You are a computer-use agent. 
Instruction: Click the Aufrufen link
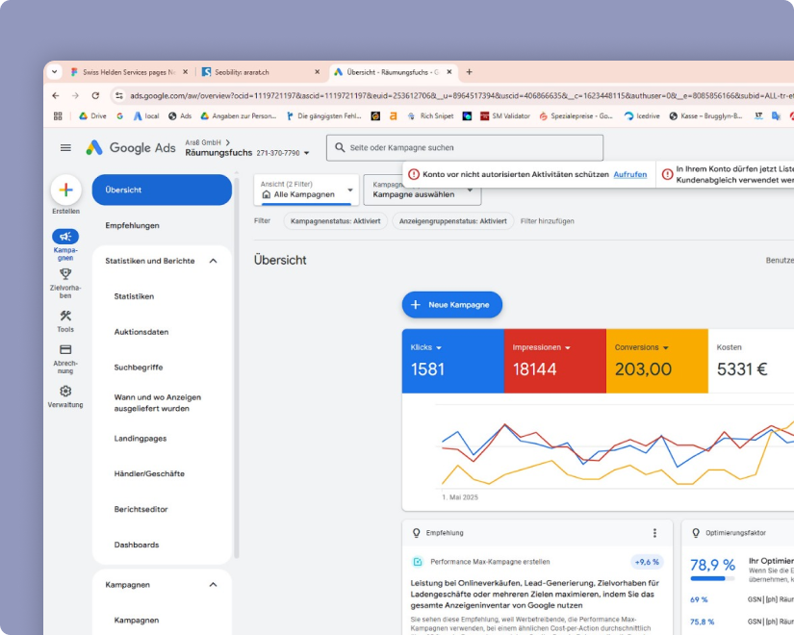click(x=630, y=174)
